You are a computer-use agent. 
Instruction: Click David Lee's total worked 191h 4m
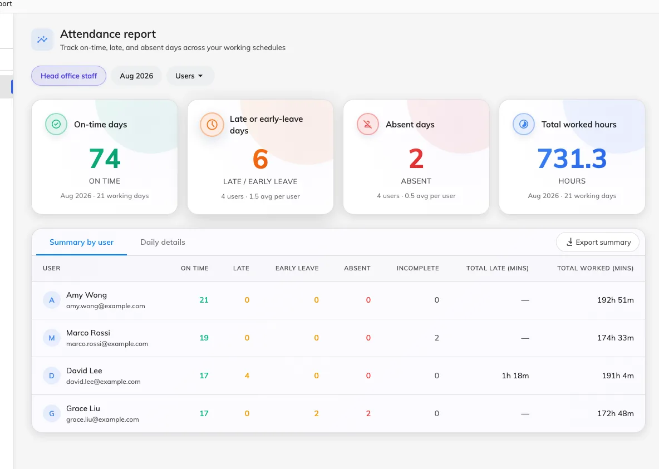(618, 376)
